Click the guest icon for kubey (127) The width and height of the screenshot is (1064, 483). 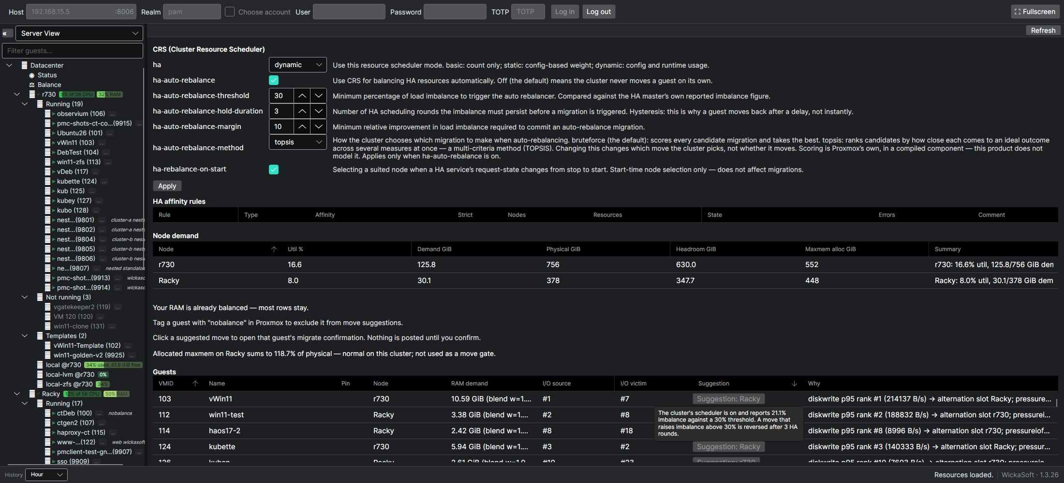pyautogui.click(x=48, y=200)
